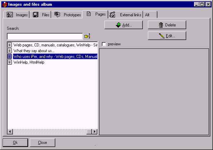Screen dimensions: 213x150
Task: Enable the preview checkbox
Action: pos(104,44)
